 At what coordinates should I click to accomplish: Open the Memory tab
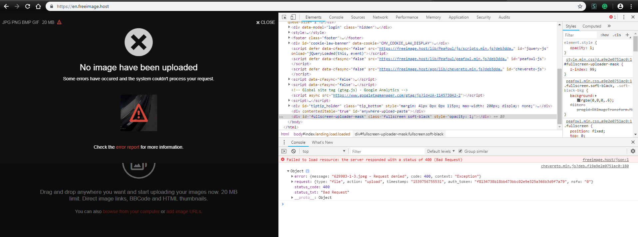point(433,17)
